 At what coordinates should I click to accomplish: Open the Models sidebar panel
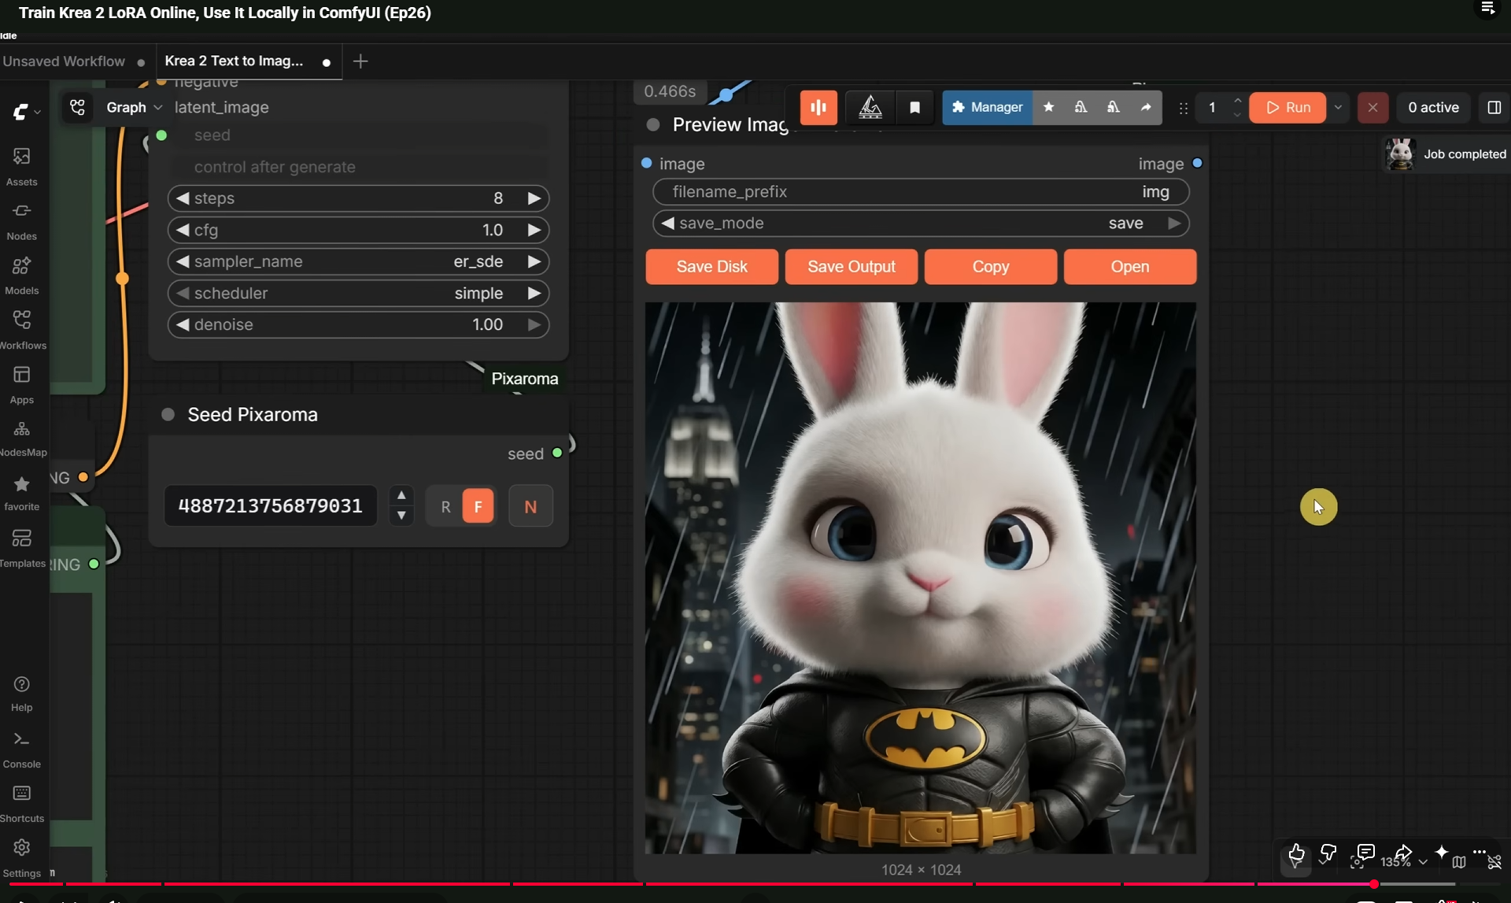point(22,276)
